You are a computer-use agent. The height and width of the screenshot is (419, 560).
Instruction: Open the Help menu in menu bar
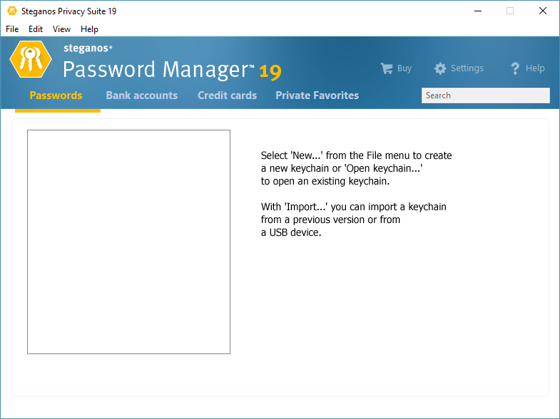(x=89, y=29)
